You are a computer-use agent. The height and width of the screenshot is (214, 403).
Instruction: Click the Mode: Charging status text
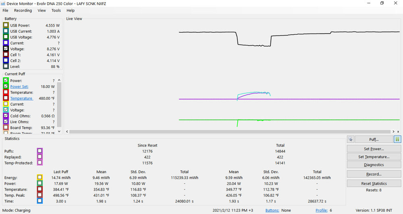[17, 210]
